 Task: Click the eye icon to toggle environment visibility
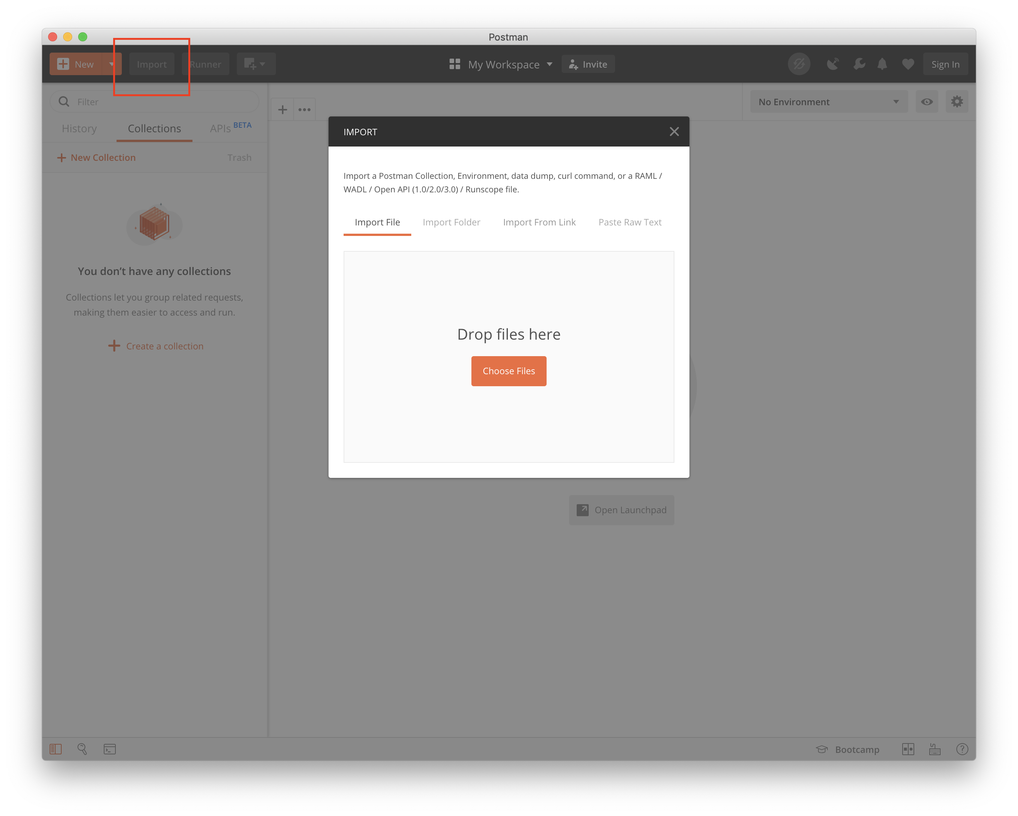tap(927, 101)
